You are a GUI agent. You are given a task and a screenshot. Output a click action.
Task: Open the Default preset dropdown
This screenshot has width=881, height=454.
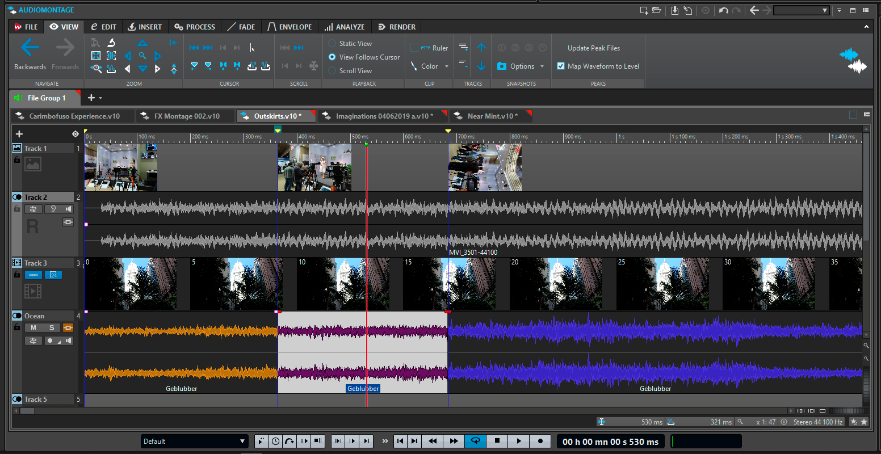pyautogui.click(x=195, y=441)
